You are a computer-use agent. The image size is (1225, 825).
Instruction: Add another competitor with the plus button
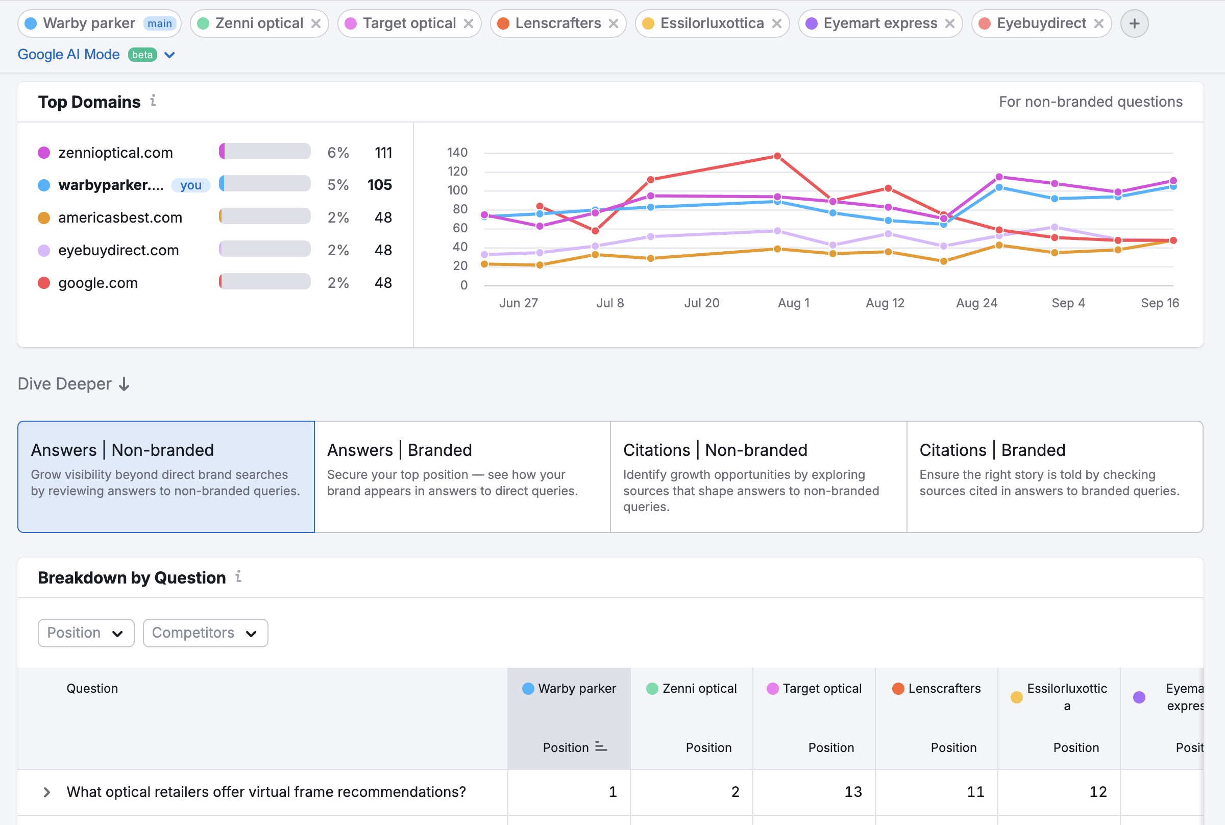(1134, 23)
